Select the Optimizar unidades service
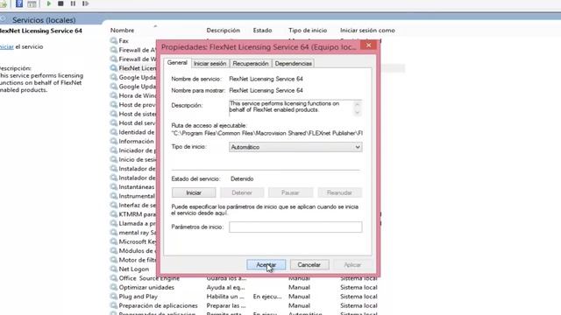Screen dimensions: 561x315 (x=146, y=287)
